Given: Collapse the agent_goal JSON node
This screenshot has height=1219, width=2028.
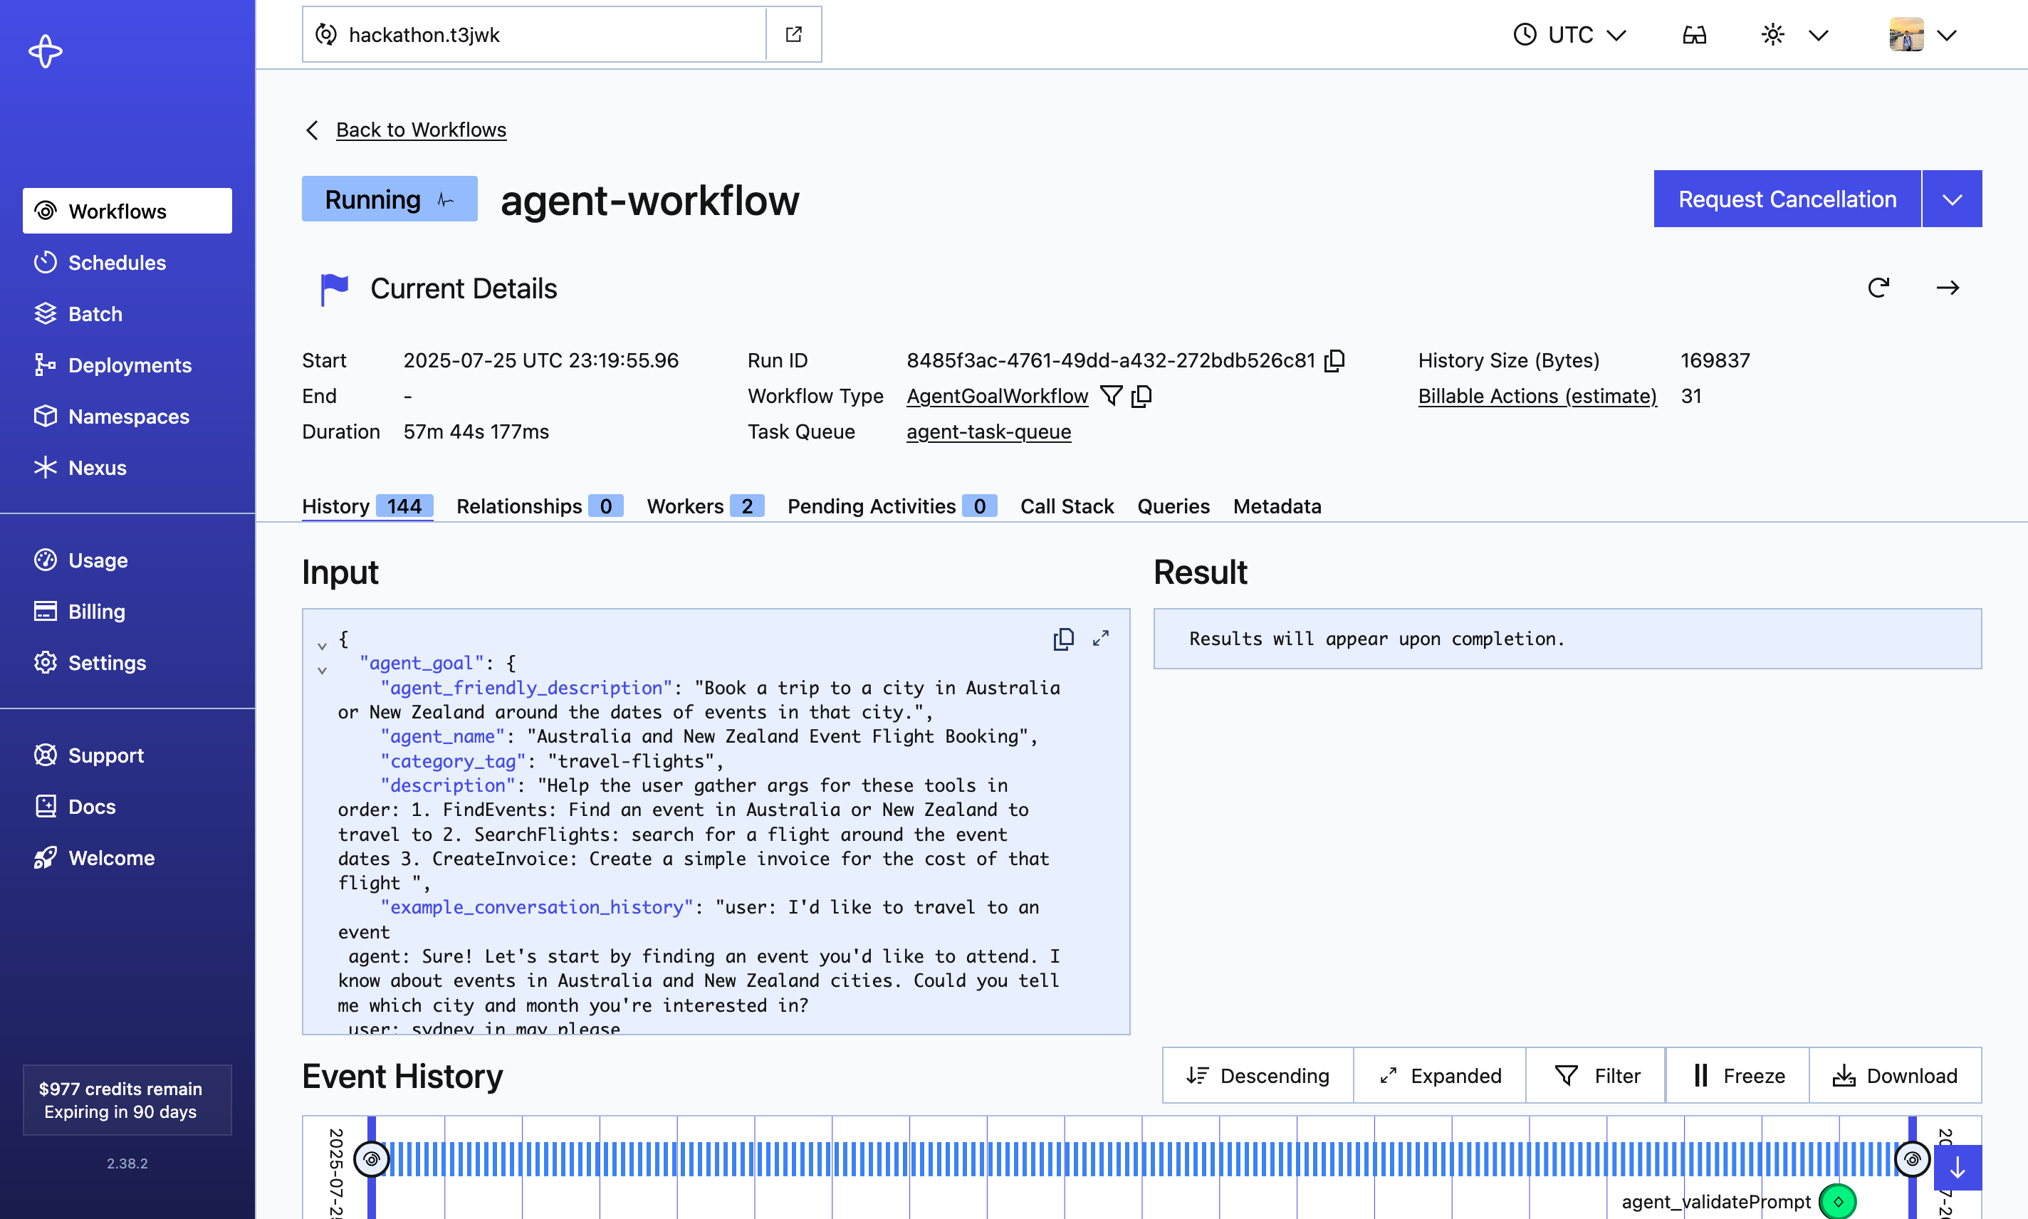Looking at the screenshot, I should pyautogui.click(x=322, y=670).
